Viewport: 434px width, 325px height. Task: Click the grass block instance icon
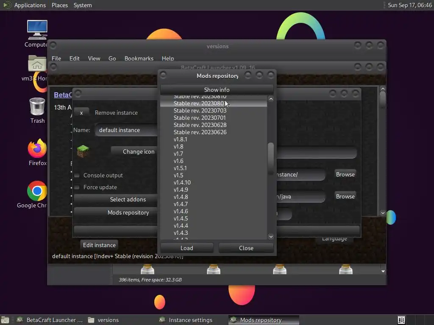pyautogui.click(x=83, y=151)
